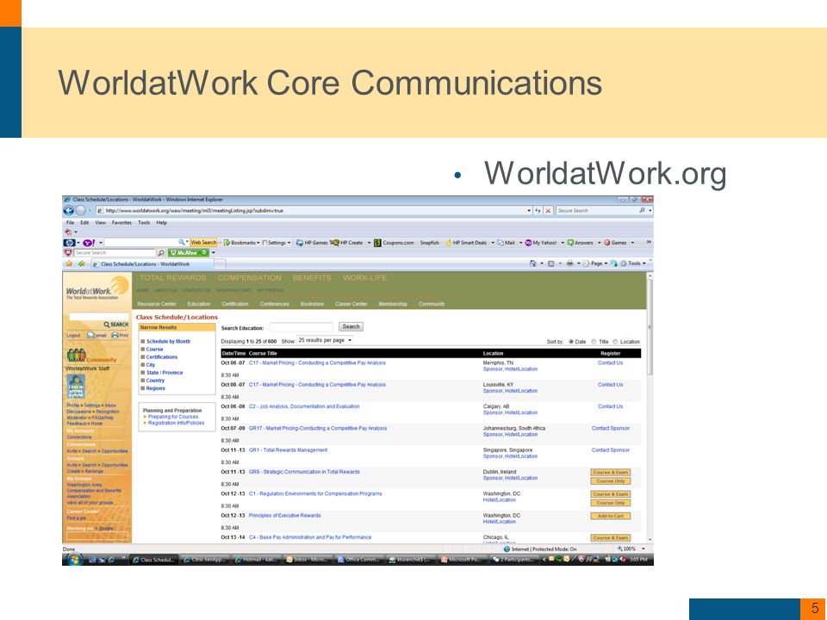The image size is (827, 620).
Task: Click Contact Us for Memphis, TN class
Action: pyautogui.click(x=610, y=363)
